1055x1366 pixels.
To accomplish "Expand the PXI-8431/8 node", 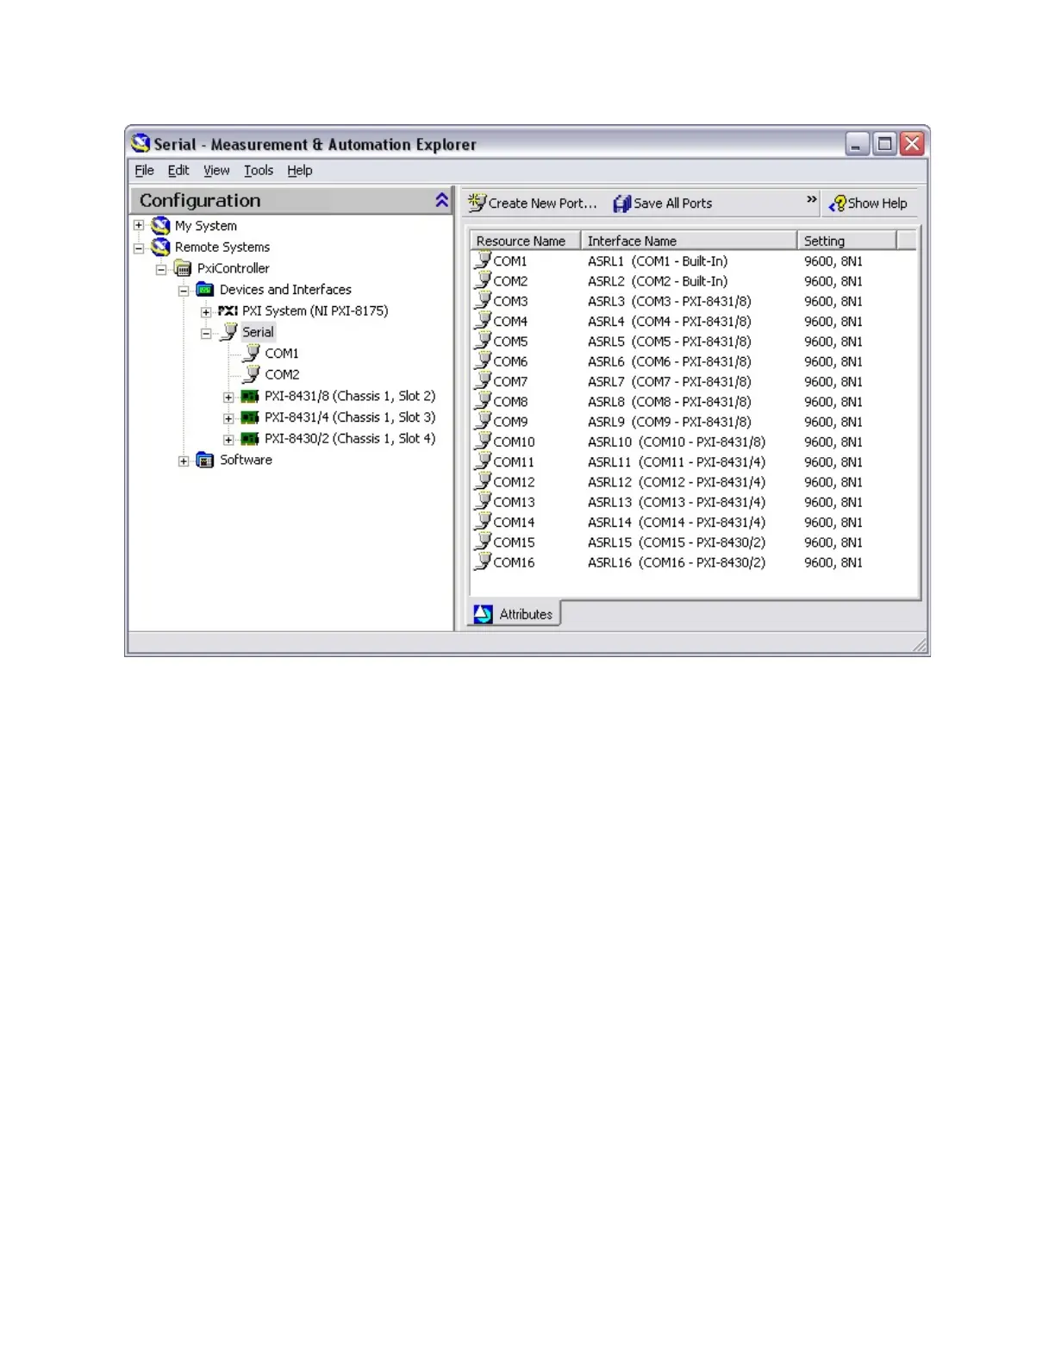I will pyautogui.click(x=228, y=397).
